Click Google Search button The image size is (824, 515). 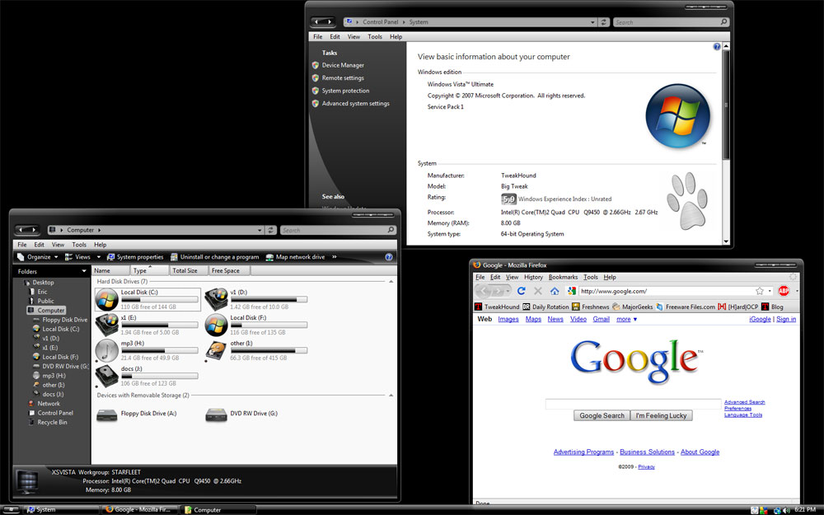click(602, 415)
